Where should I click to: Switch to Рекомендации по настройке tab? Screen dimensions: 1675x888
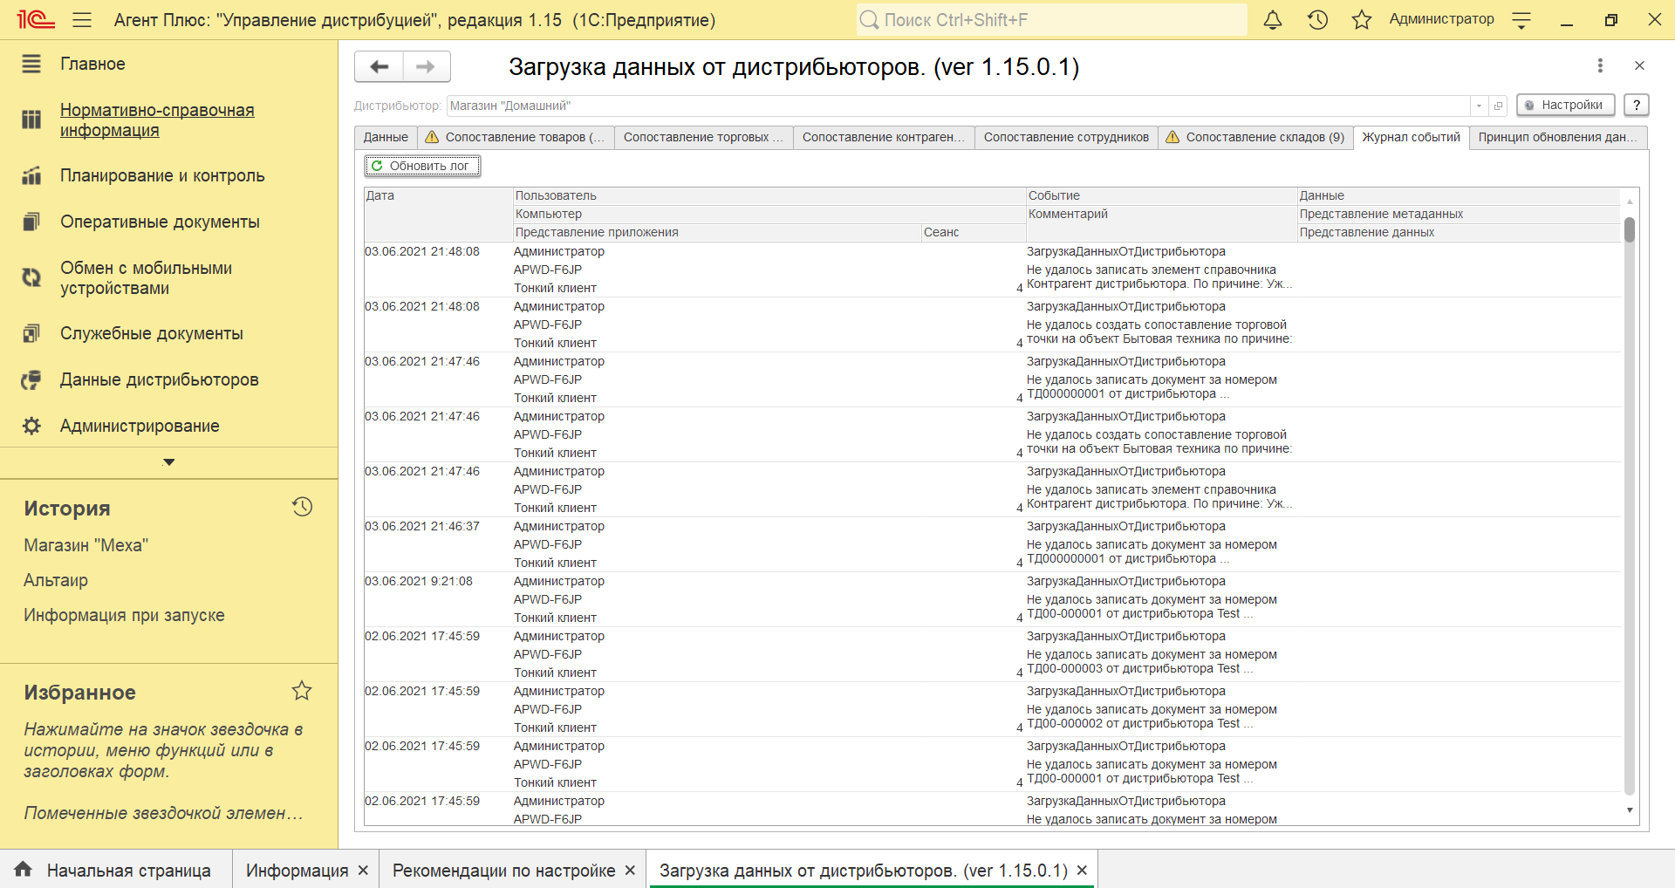click(503, 871)
